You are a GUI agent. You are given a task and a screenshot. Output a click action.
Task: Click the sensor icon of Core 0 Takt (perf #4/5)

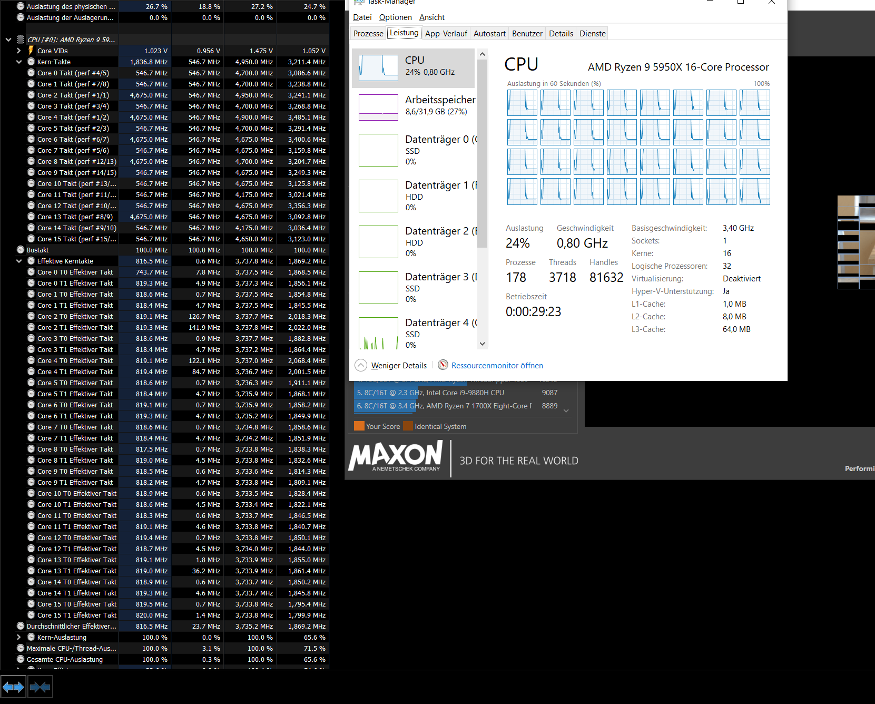tap(31, 73)
